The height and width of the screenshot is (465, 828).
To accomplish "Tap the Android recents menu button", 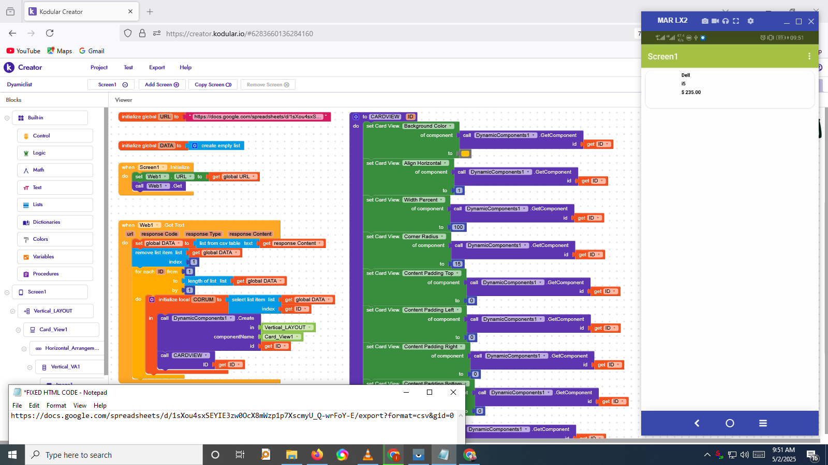I will [763, 423].
